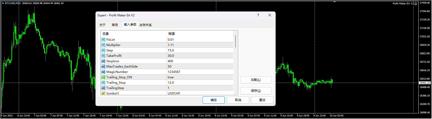Select the TakeProfit value 30.0 field

[200, 56]
